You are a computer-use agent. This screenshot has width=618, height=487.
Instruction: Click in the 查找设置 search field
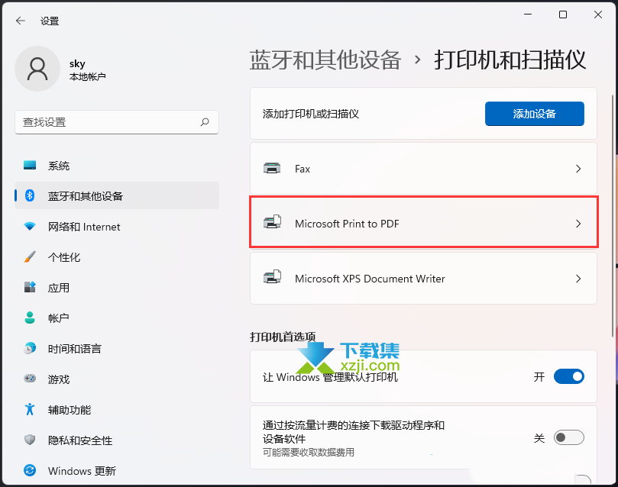click(117, 122)
